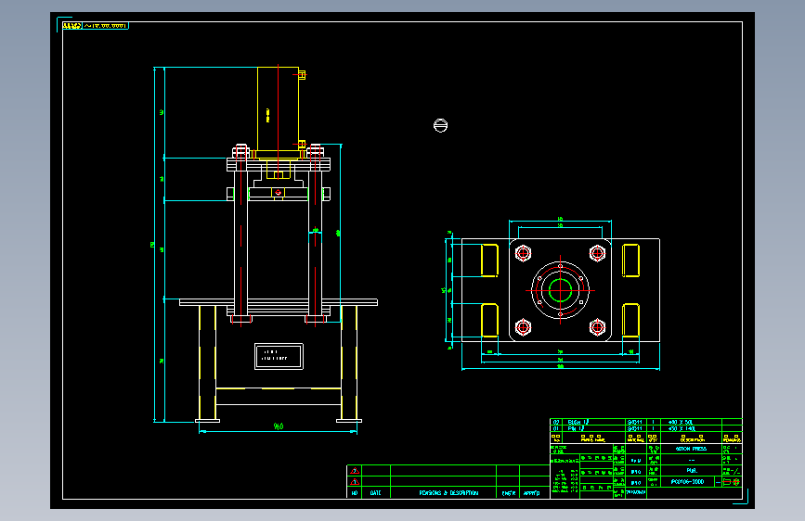Image resolution: width=805 pixels, height=521 pixels.
Task: Select the upper port fitting on cylinder
Action: point(302,75)
